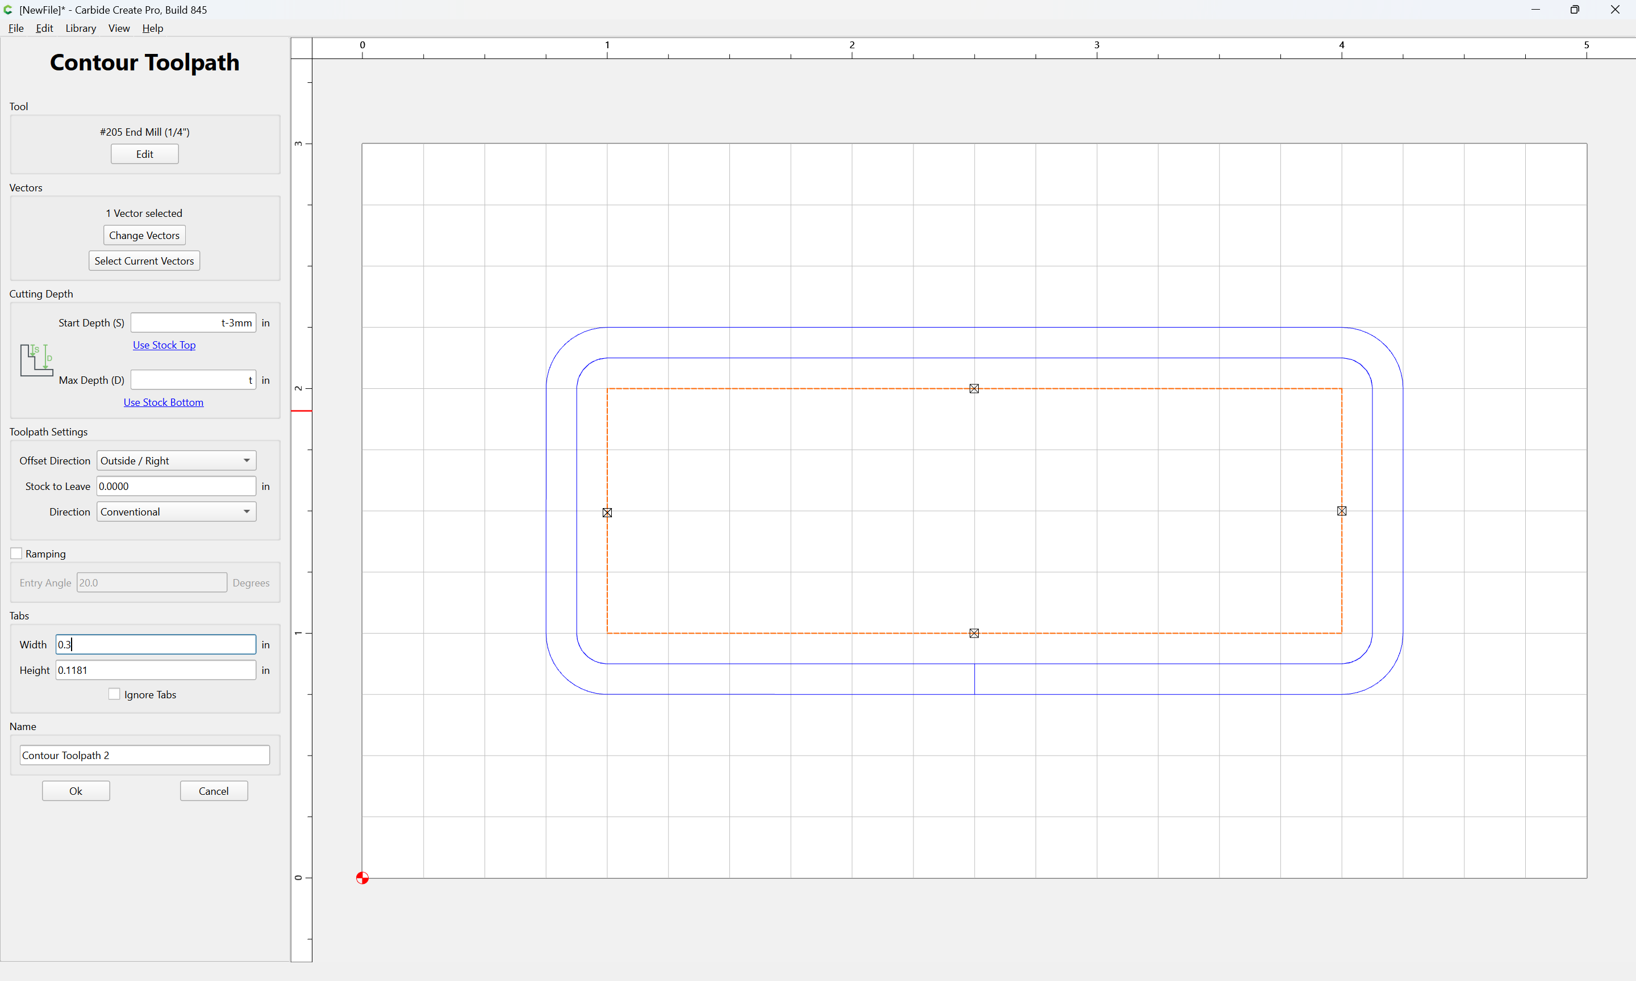Click the Ok button
Image resolution: width=1636 pixels, height=981 pixels.
click(x=76, y=791)
